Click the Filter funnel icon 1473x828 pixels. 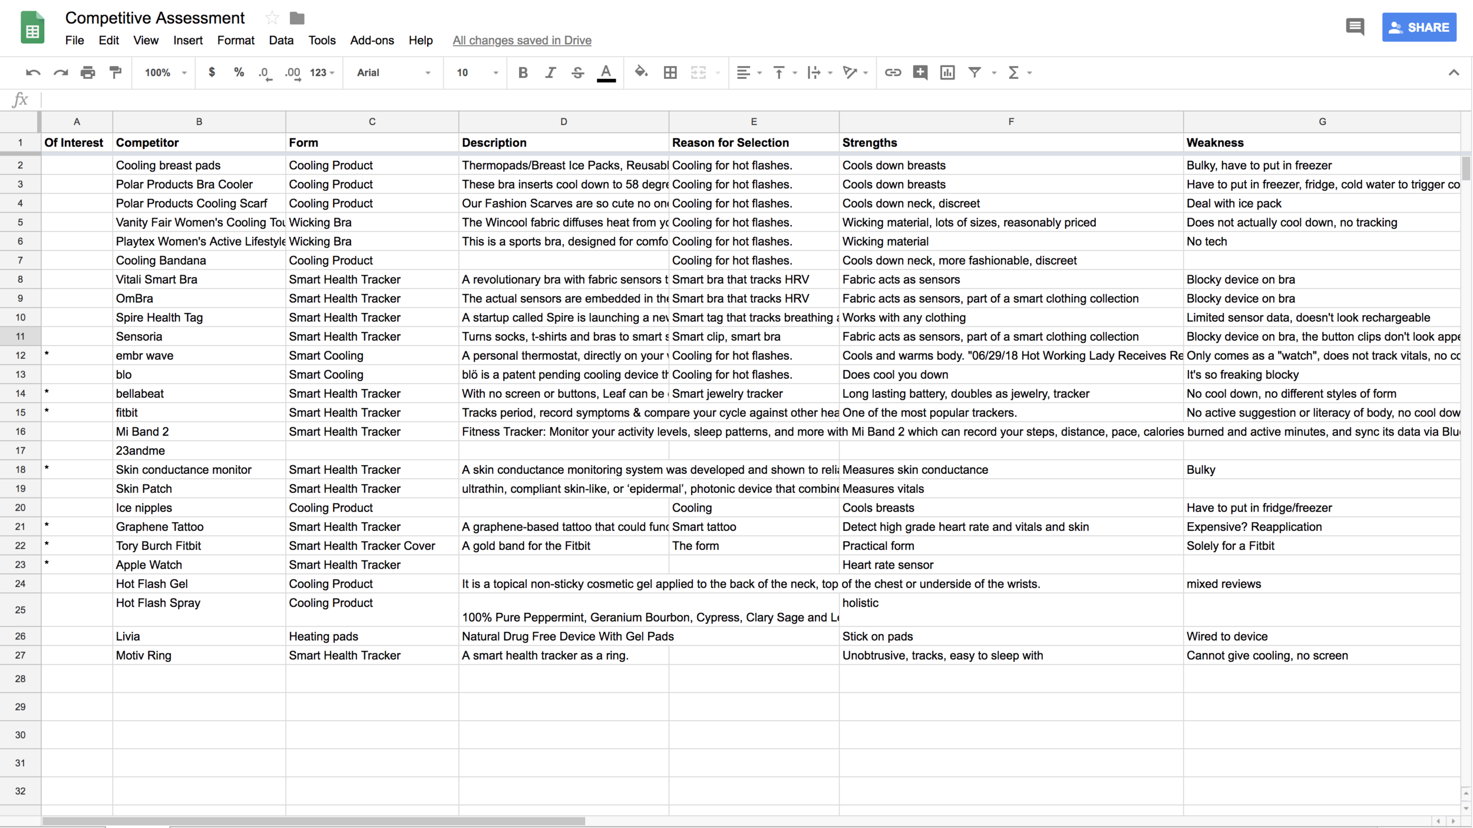(975, 72)
